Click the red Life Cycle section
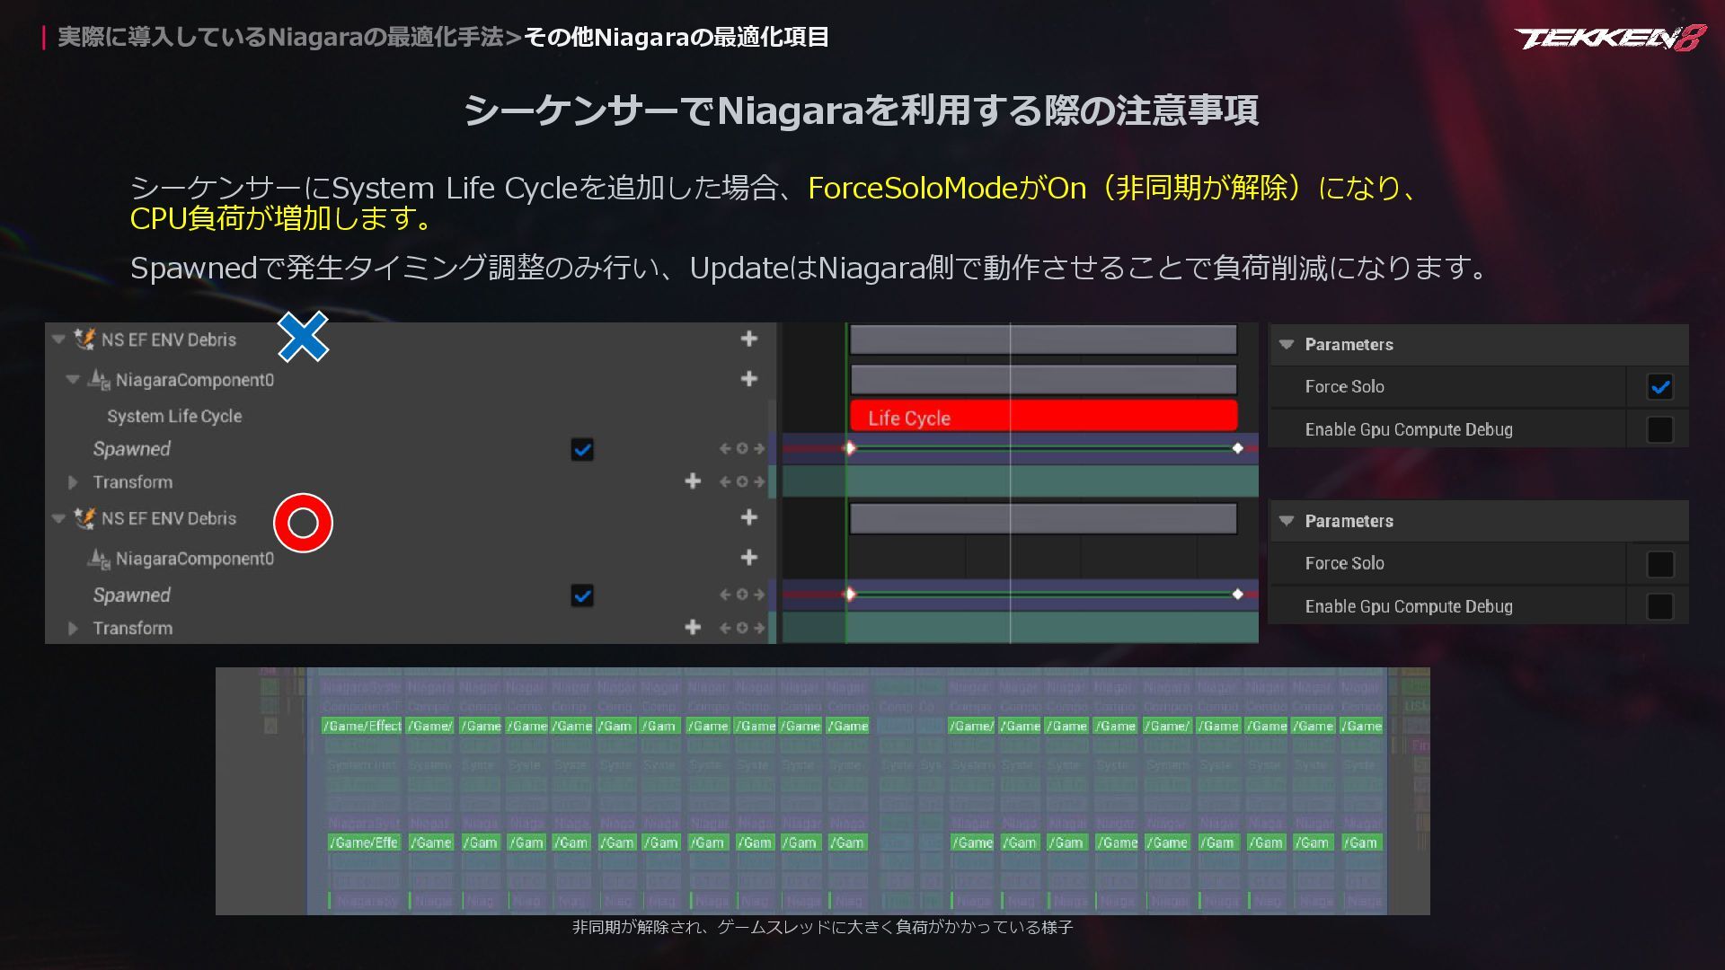The width and height of the screenshot is (1725, 970). (1042, 417)
